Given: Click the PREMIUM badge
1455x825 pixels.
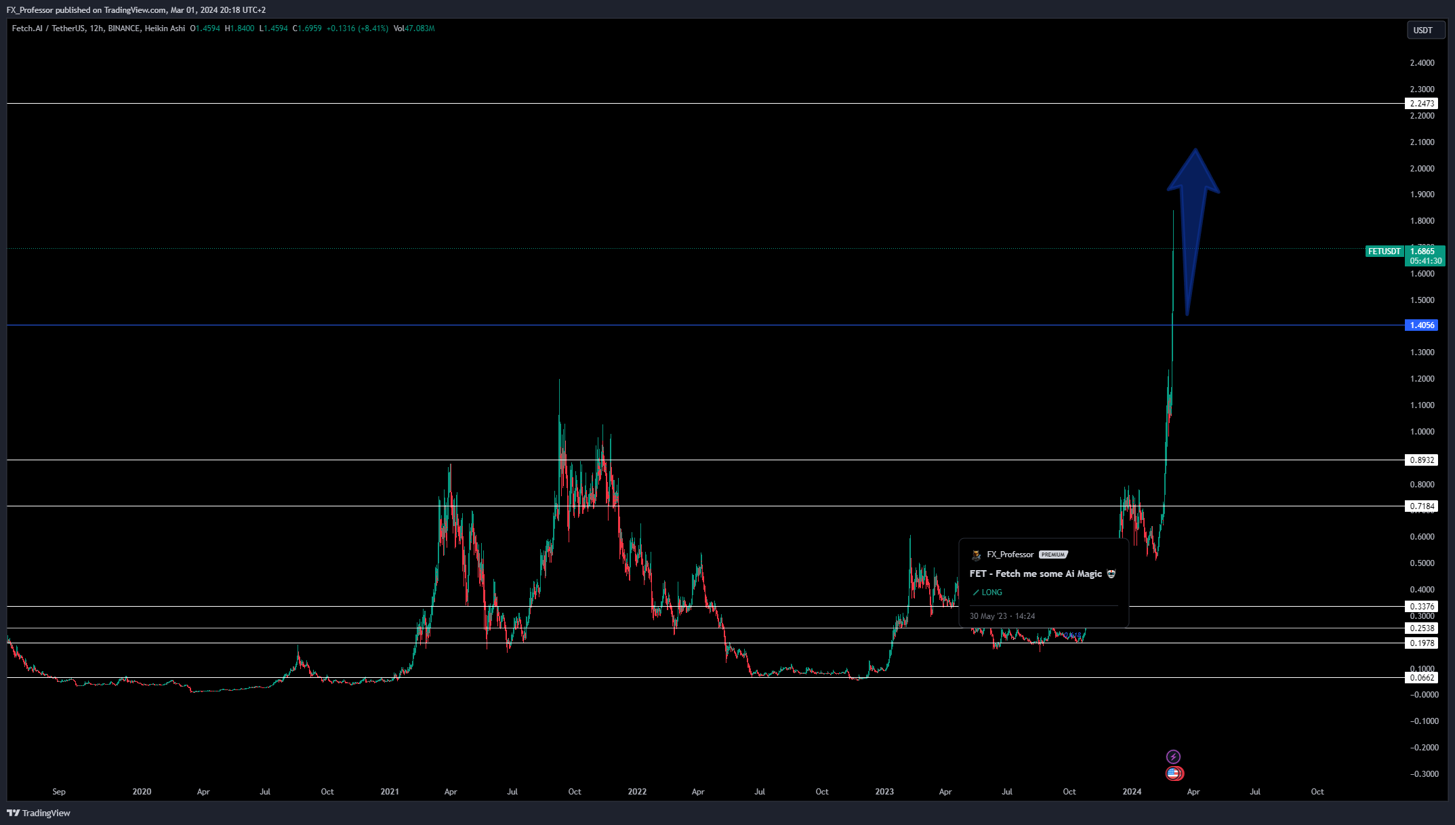Looking at the screenshot, I should point(1053,555).
